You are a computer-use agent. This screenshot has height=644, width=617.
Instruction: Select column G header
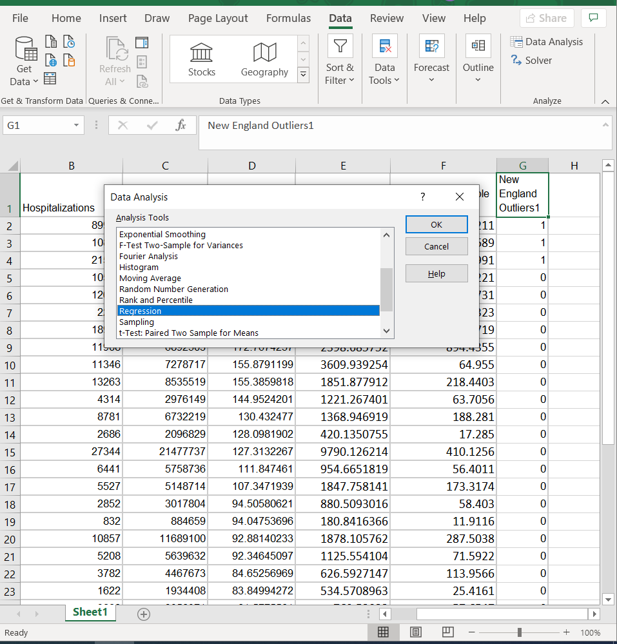click(522, 166)
